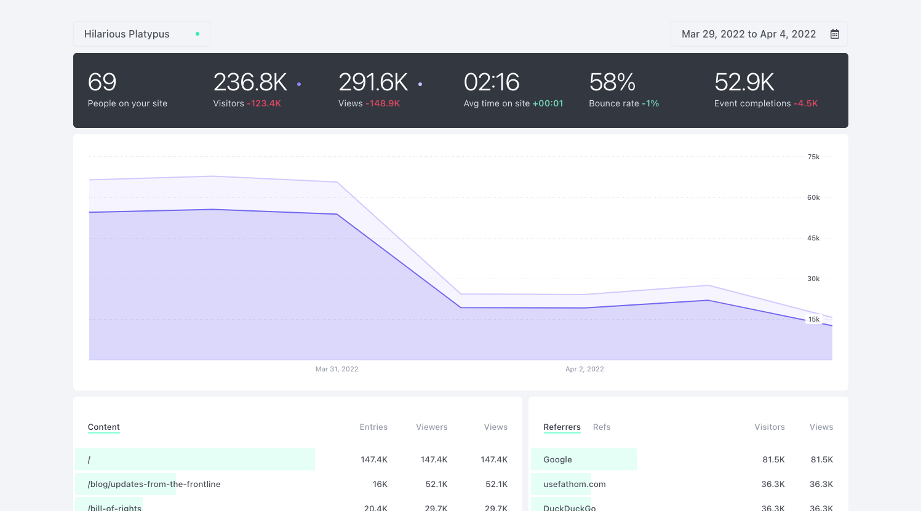Select the Content tab heading
This screenshot has height=511, width=921.
click(103, 427)
